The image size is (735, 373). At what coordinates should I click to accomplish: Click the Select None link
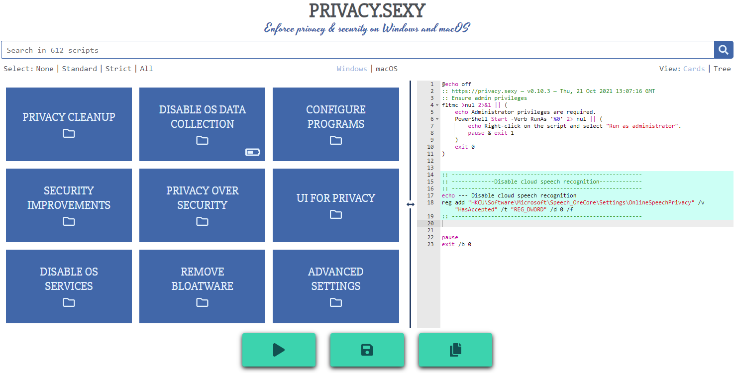pyautogui.click(x=45, y=69)
